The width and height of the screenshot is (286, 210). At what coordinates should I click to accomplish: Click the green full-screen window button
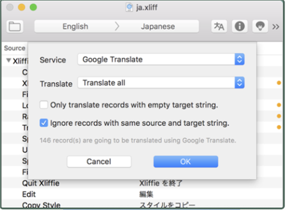coord(33,7)
